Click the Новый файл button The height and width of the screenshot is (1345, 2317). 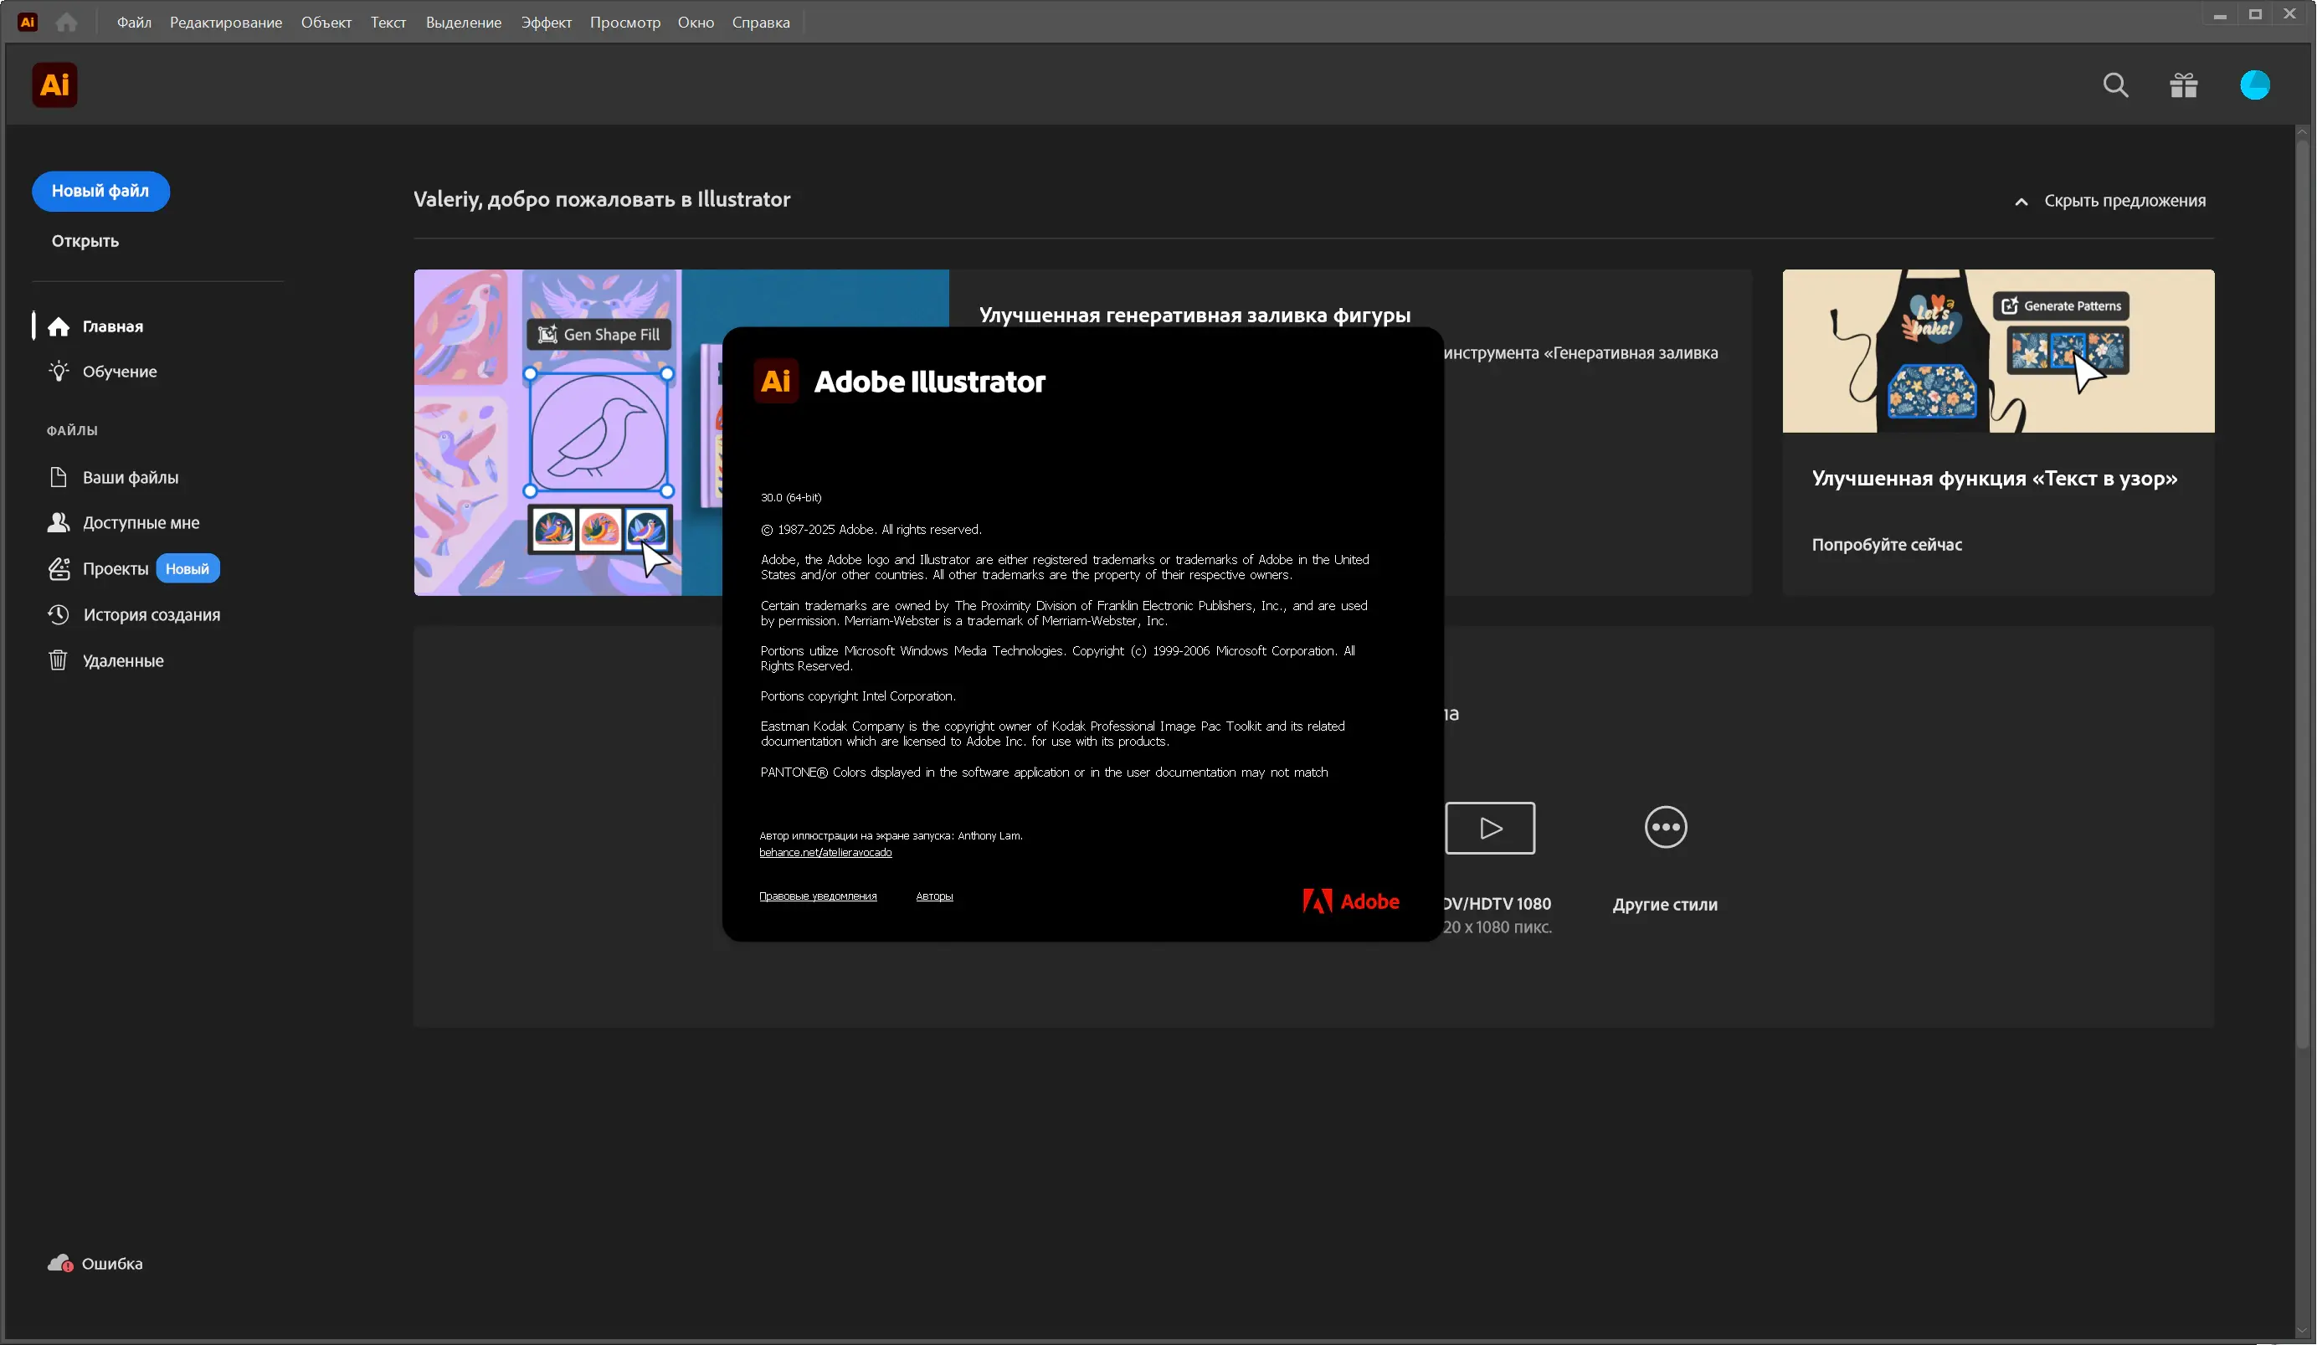(100, 191)
